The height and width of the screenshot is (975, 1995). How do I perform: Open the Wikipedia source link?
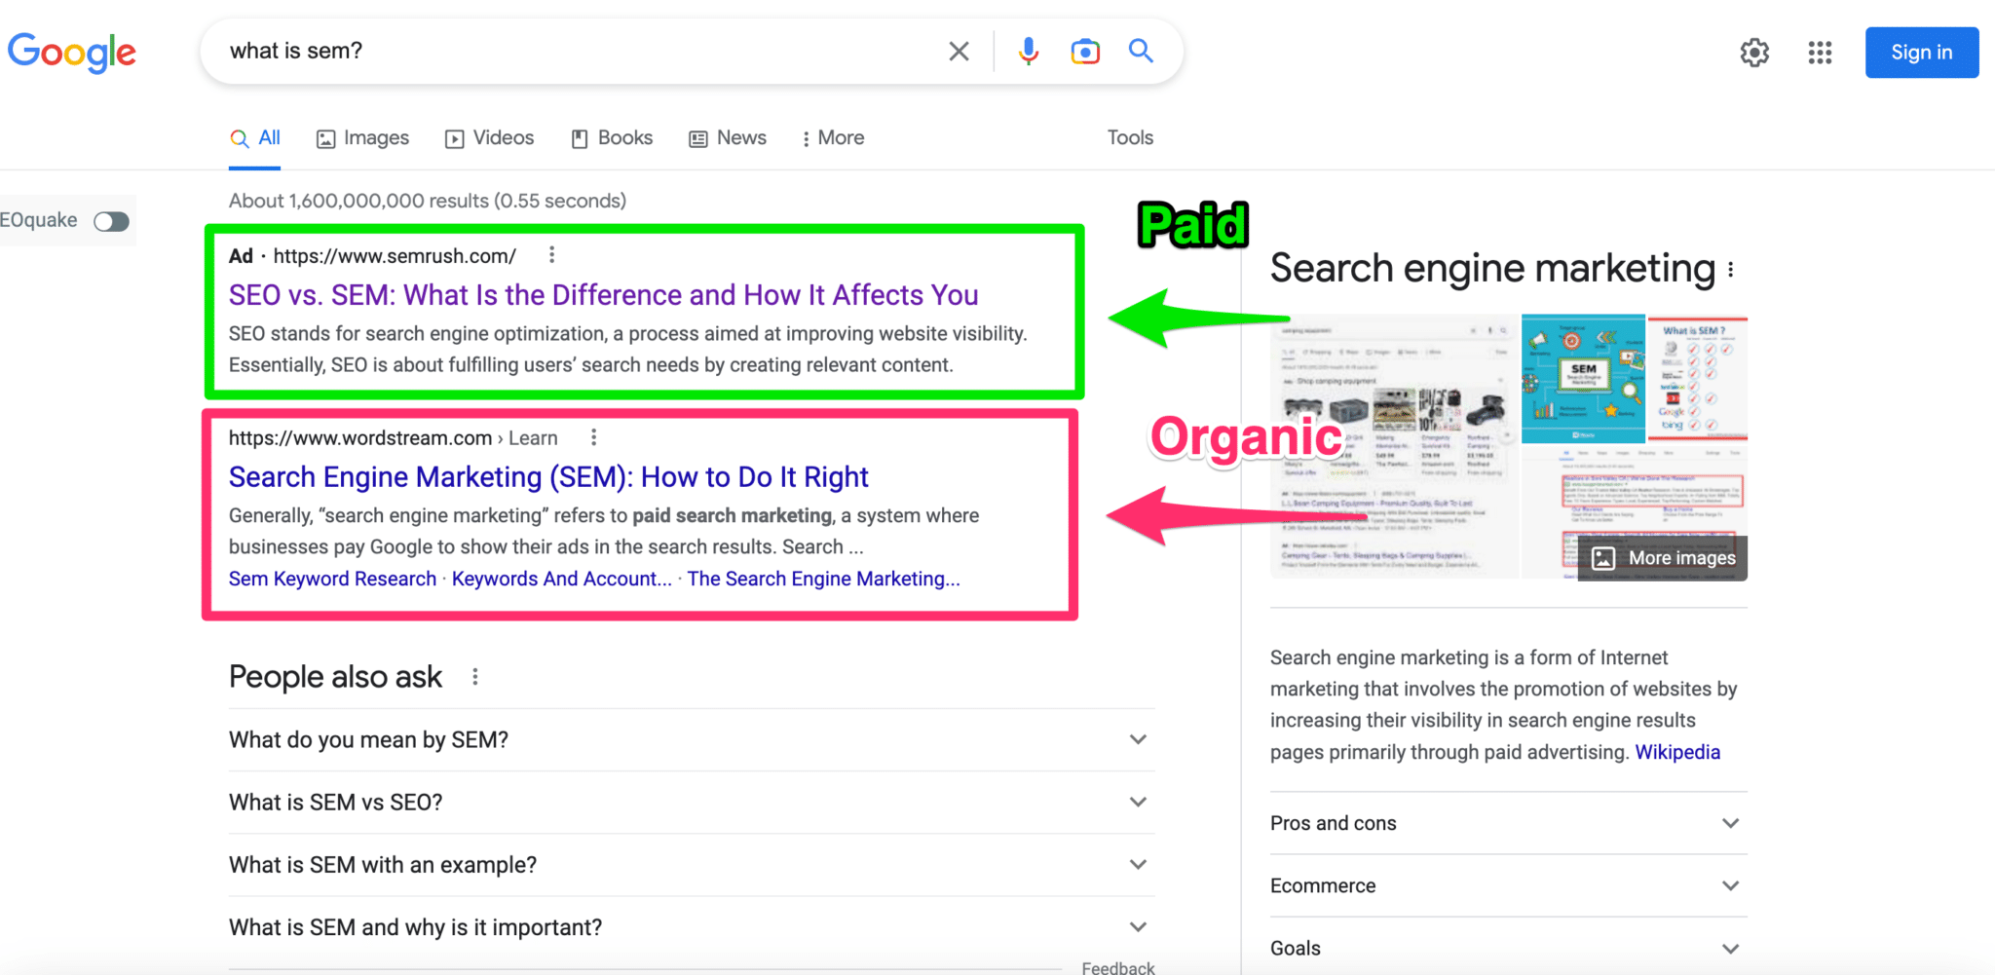click(1677, 751)
